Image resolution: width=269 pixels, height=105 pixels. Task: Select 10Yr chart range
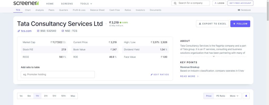(x=64, y=96)
